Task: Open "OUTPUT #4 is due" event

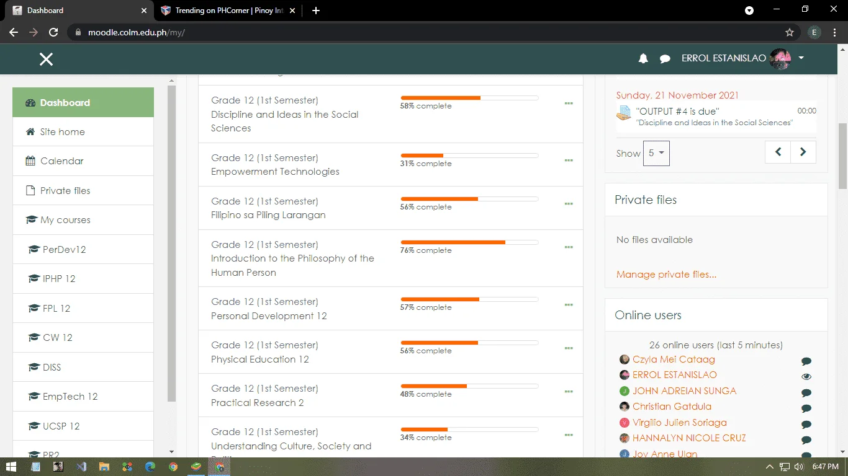Action: click(677, 111)
